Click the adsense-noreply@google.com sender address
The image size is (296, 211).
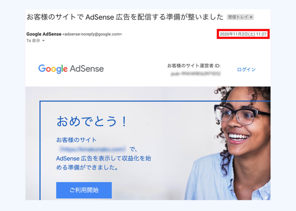(92, 34)
